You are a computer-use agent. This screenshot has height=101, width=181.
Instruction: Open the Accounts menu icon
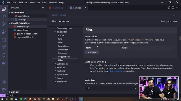[x=4, y=82]
